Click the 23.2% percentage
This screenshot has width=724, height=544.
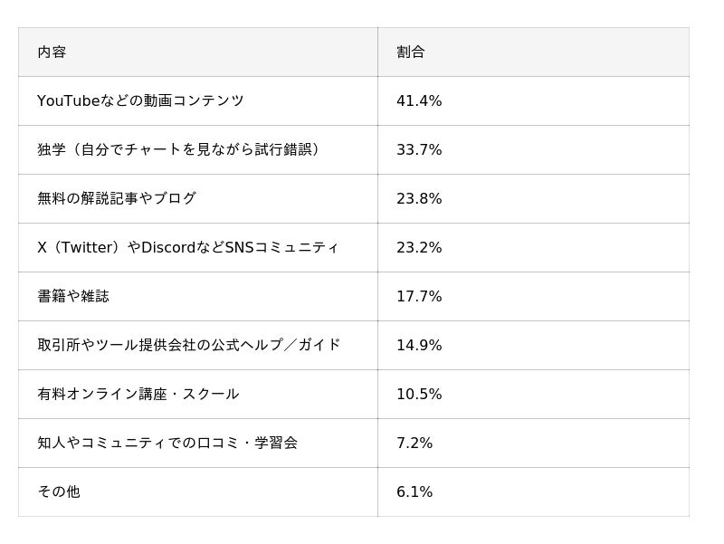[x=419, y=248]
